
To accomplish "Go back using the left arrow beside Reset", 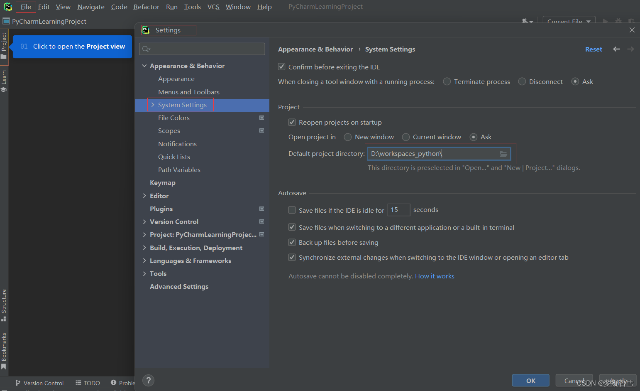I will point(616,49).
